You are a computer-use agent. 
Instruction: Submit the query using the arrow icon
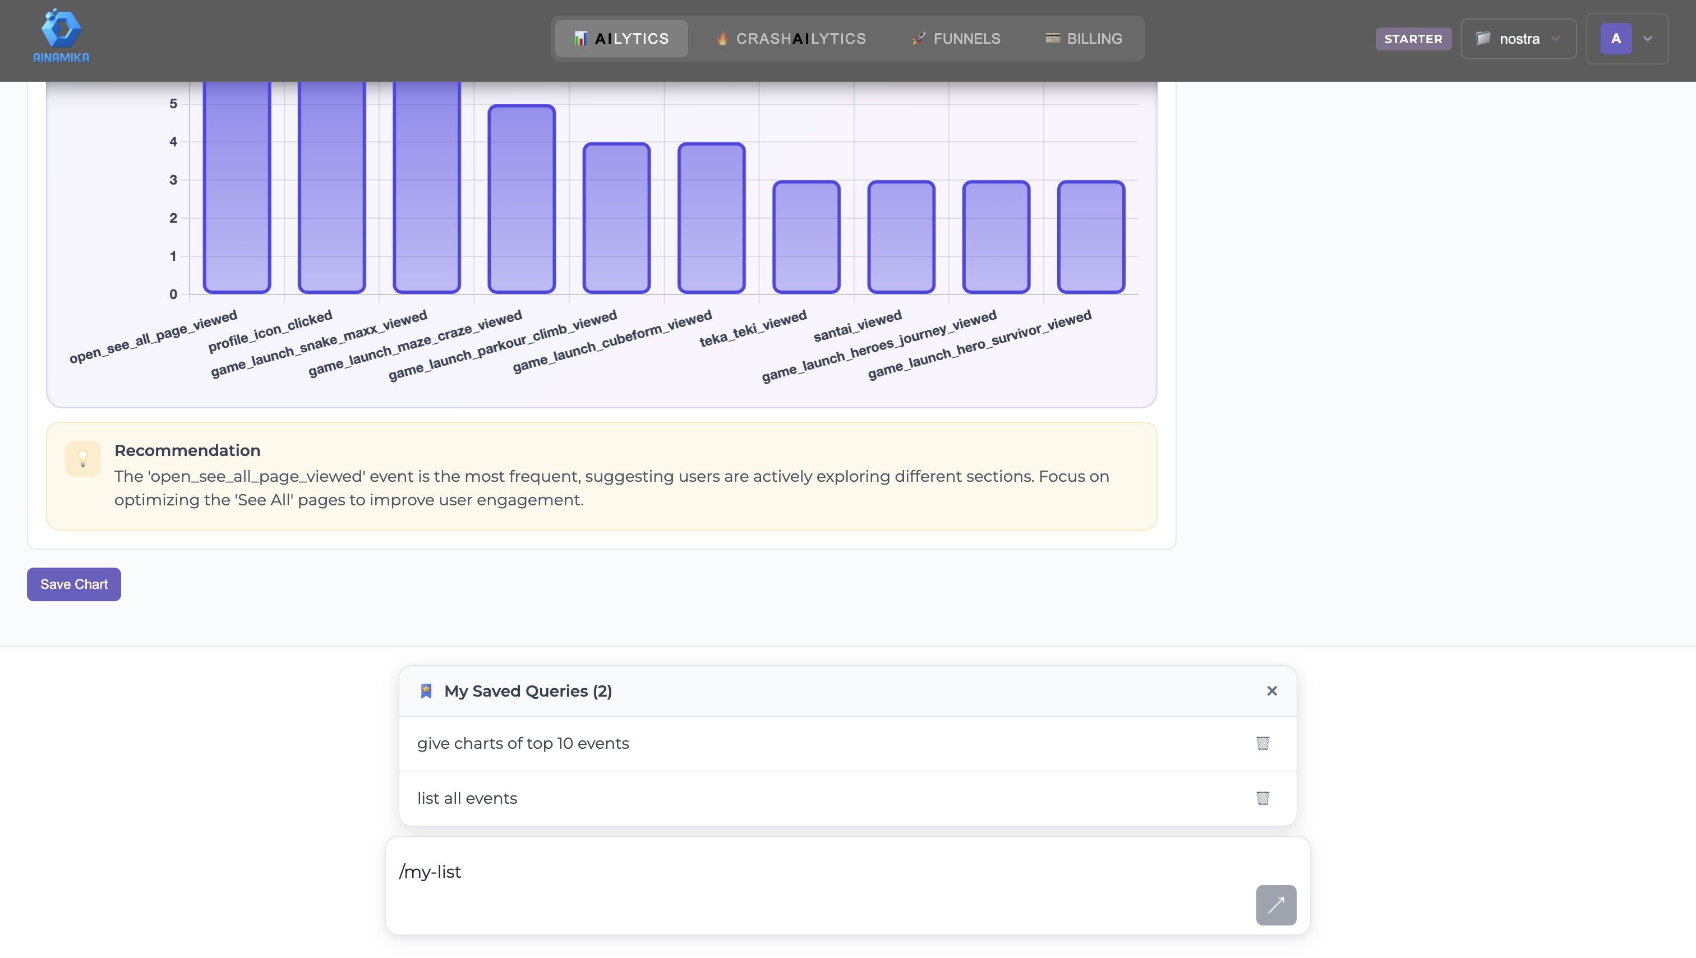(x=1276, y=905)
